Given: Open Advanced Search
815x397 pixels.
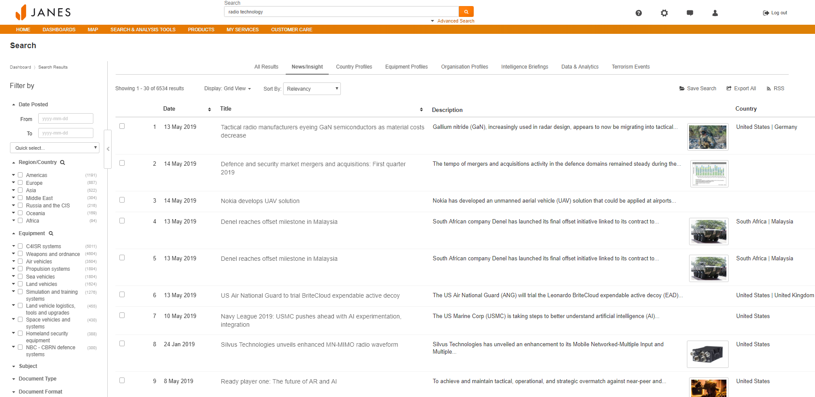Looking at the screenshot, I should click(x=455, y=21).
